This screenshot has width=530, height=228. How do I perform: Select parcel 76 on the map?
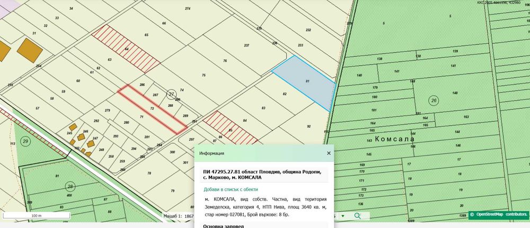tap(225, 61)
